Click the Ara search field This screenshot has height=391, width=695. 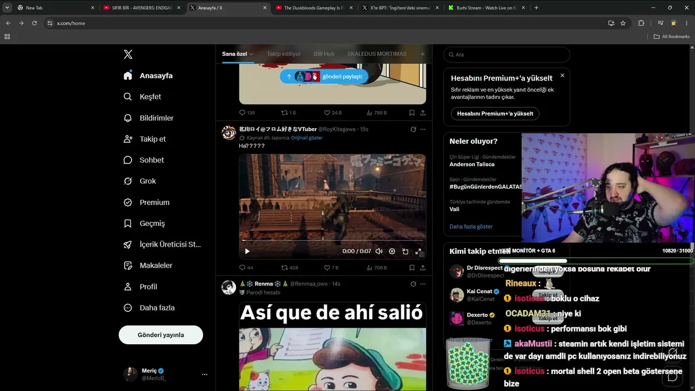pos(507,54)
